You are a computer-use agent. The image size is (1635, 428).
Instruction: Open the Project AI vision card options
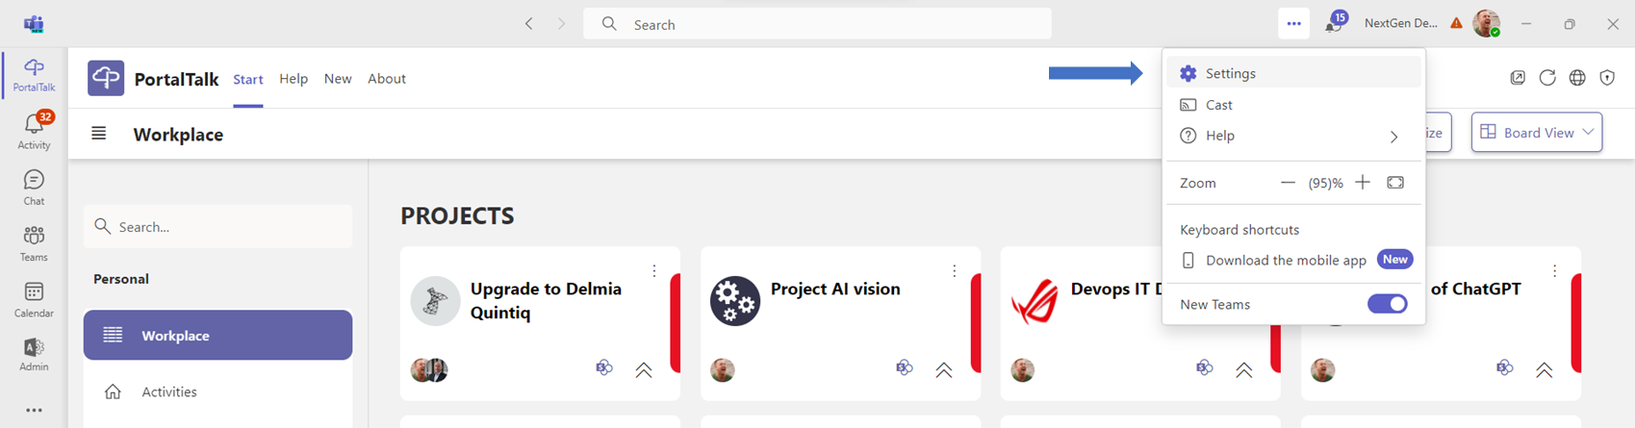pos(954,271)
